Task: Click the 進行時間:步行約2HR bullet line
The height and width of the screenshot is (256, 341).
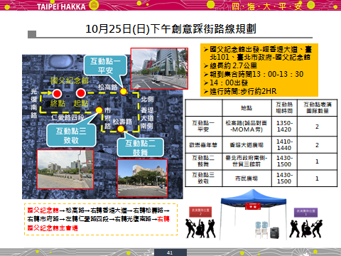Action: coord(240,91)
